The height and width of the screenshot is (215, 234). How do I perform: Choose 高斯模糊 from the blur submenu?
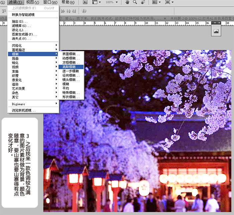click(71, 67)
